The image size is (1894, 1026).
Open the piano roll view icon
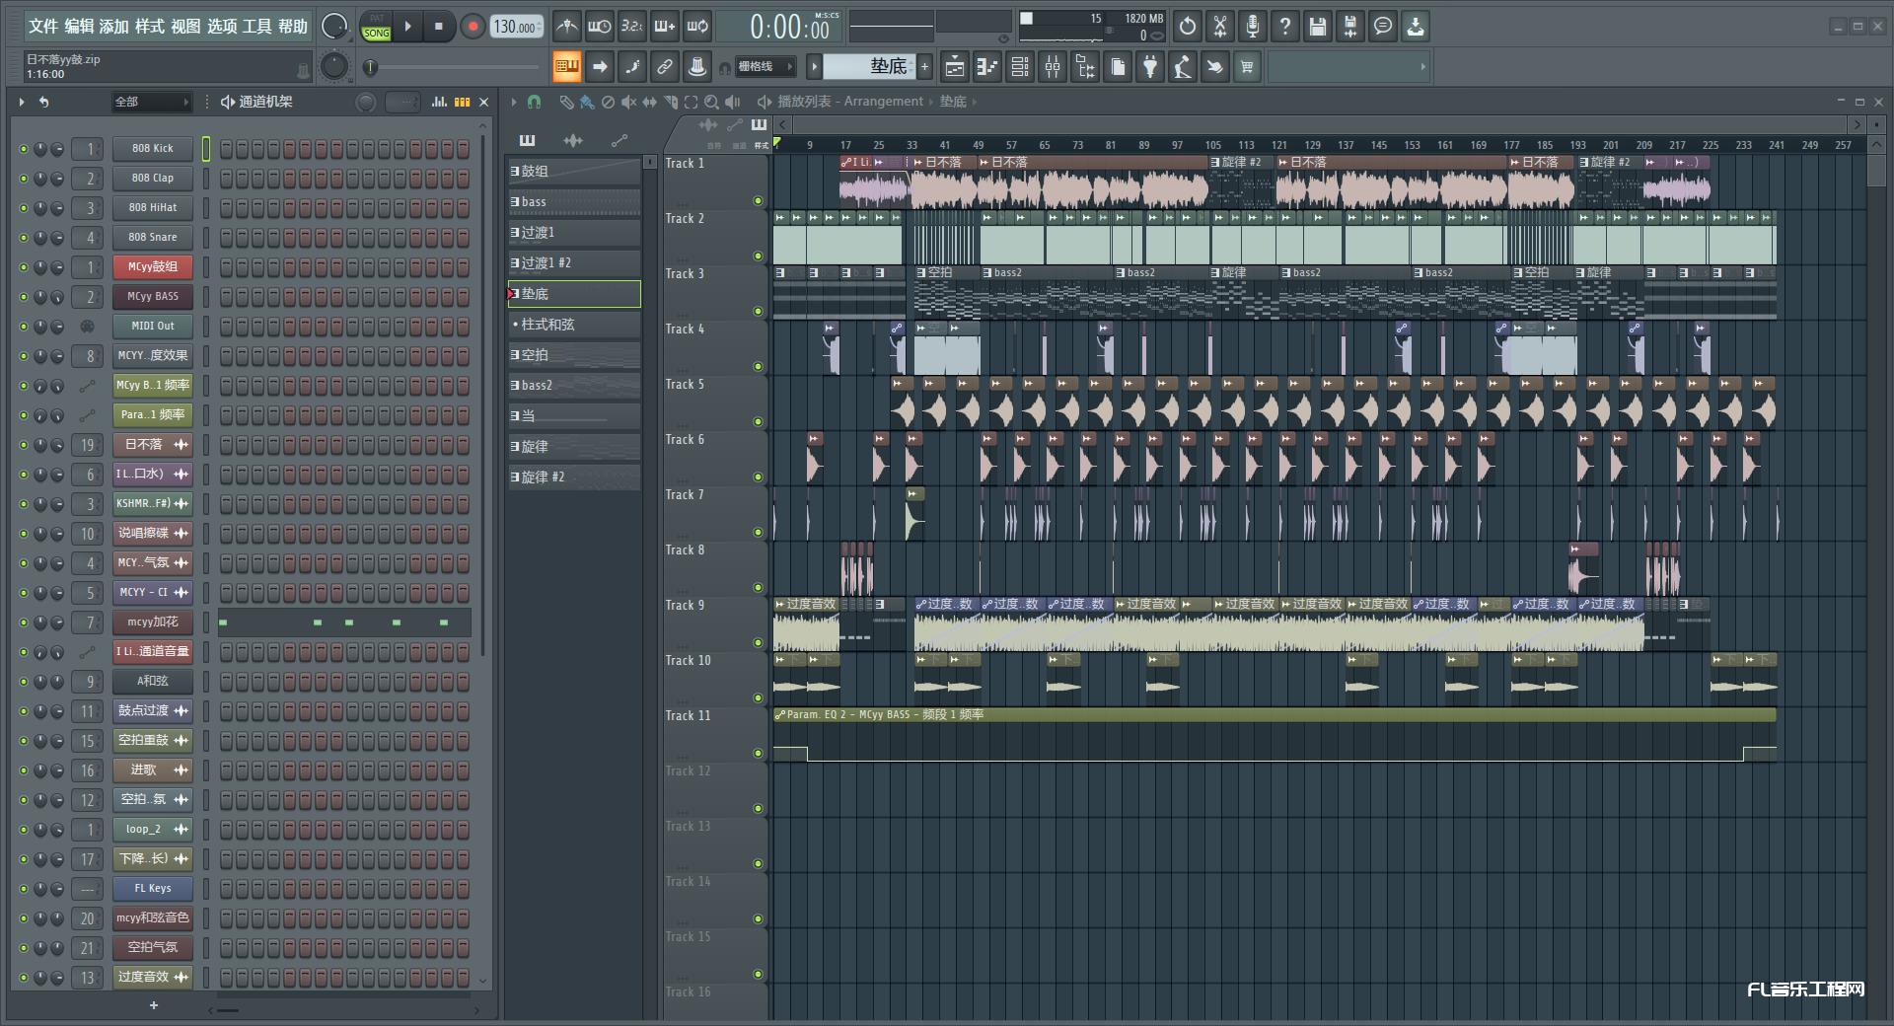(x=986, y=67)
